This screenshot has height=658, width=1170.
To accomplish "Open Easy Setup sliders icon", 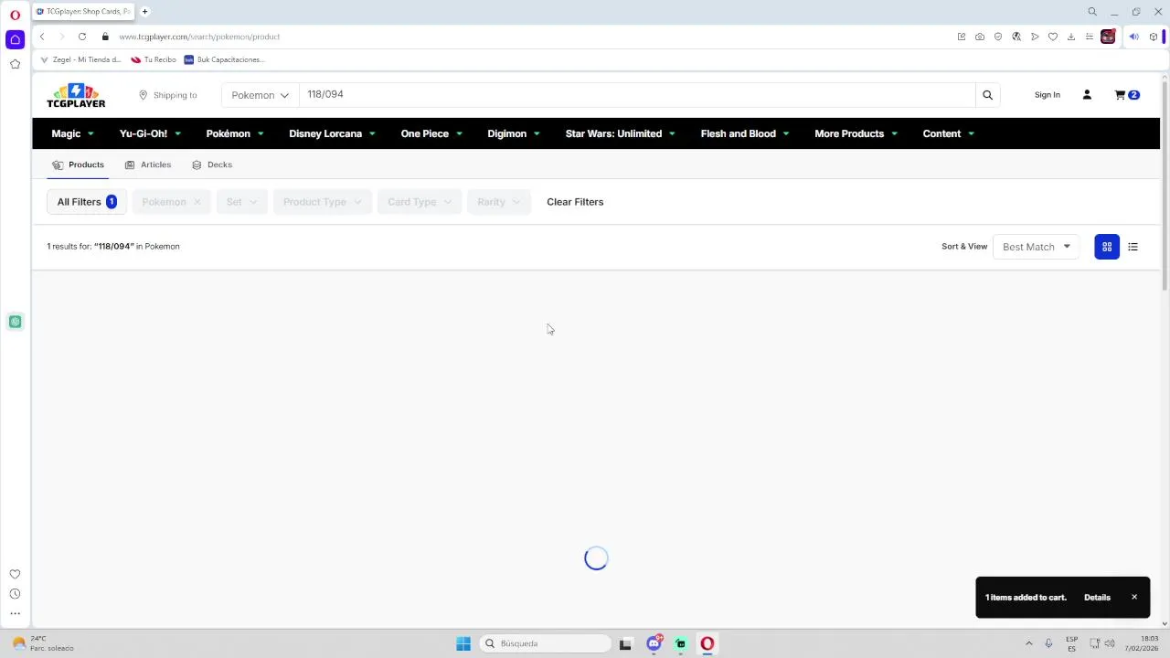I will coord(1090,37).
